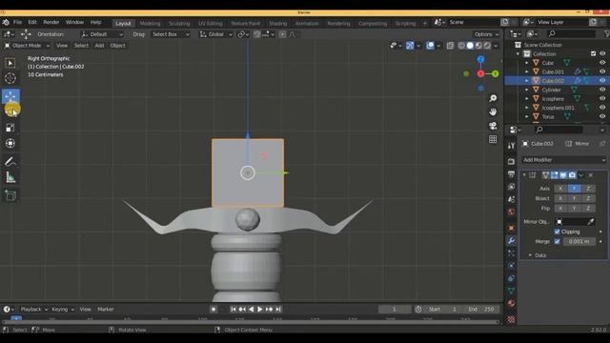
Task: Click the End frame 250 field
Action: point(481,309)
